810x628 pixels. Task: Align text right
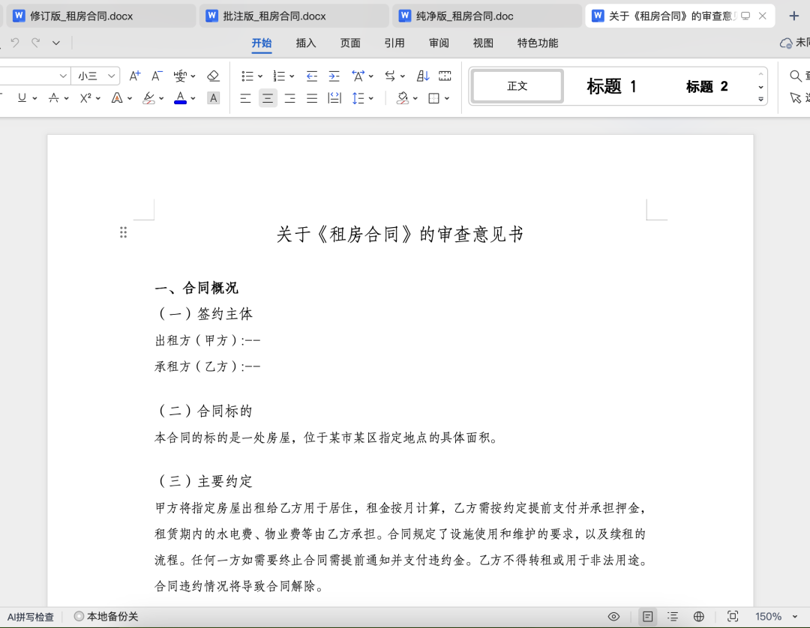289,98
